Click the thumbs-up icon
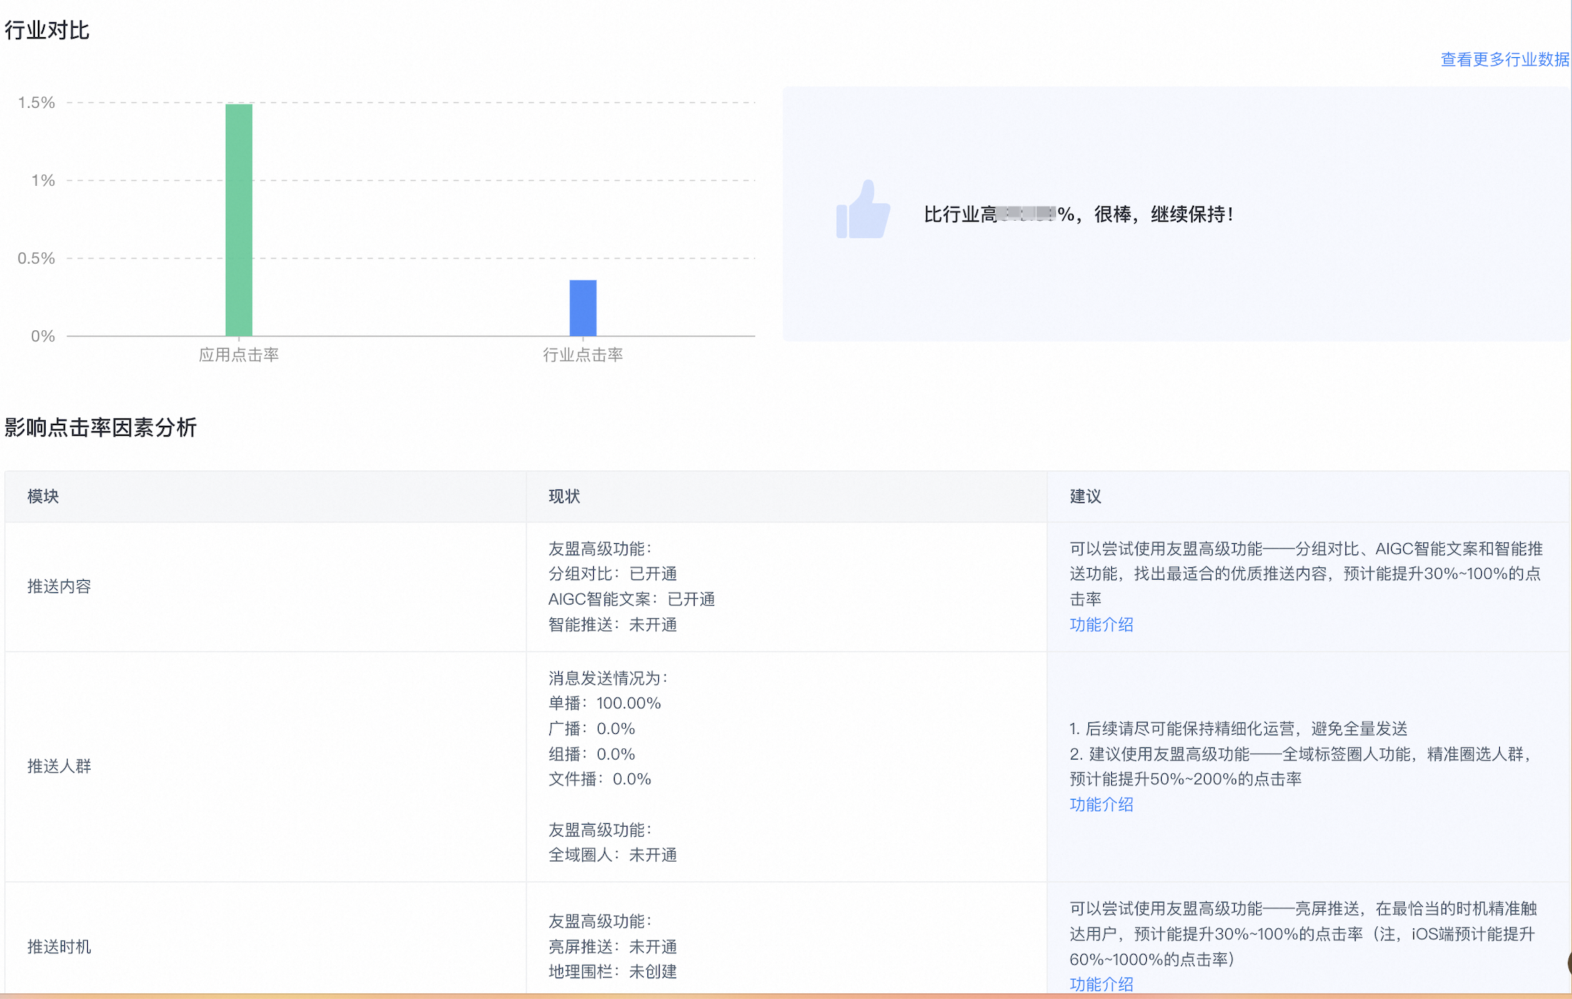The width and height of the screenshot is (1572, 999). (x=863, y=209)
